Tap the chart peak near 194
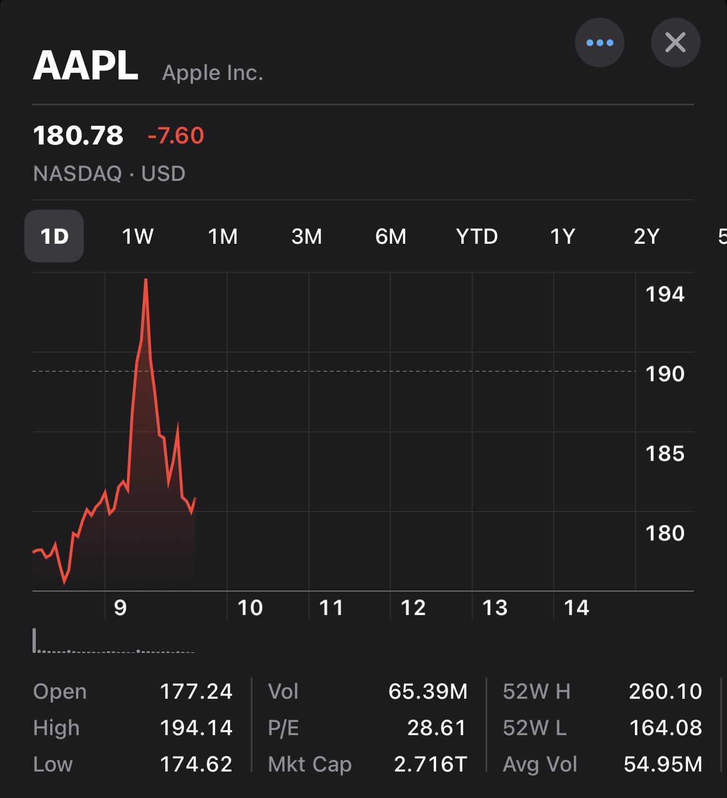This screenshot has height=798, width=727. (x=146, y=281)
